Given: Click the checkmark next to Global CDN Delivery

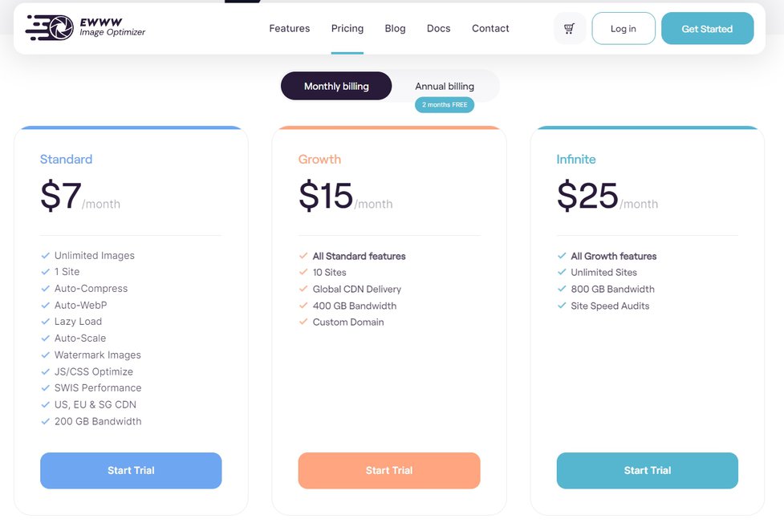Looking at the screenshot, I should point(303,289).
